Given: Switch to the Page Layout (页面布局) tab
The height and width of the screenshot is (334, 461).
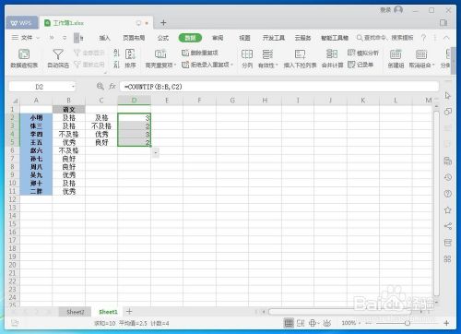Looking at the screenshot, I should tap(134, 38).
